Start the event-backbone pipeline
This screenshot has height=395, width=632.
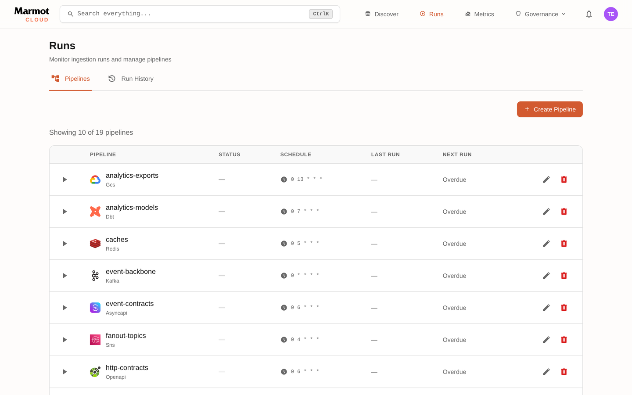(65, 276)
